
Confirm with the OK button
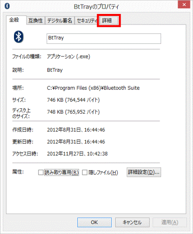click(94, 223)
